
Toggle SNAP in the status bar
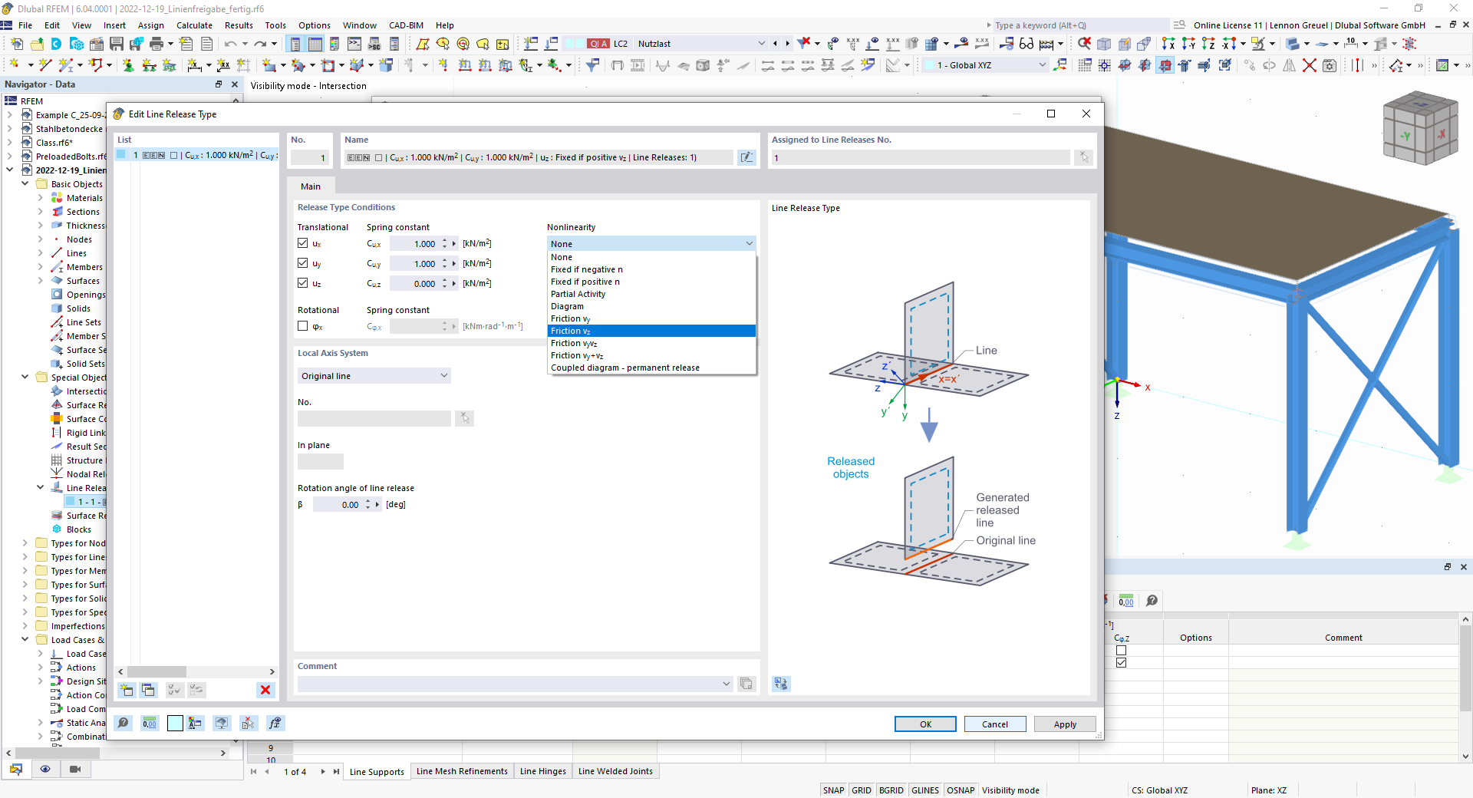(833, 790)
